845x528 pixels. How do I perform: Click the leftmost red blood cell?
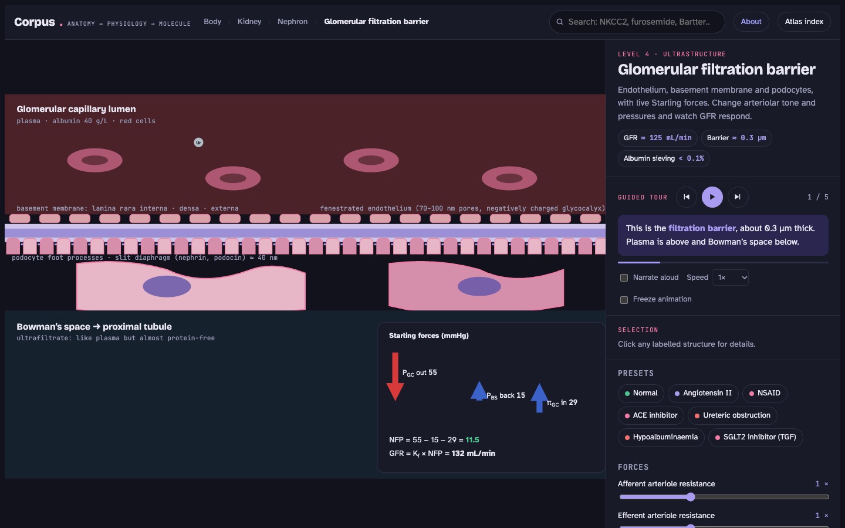[x=95, y=160]
